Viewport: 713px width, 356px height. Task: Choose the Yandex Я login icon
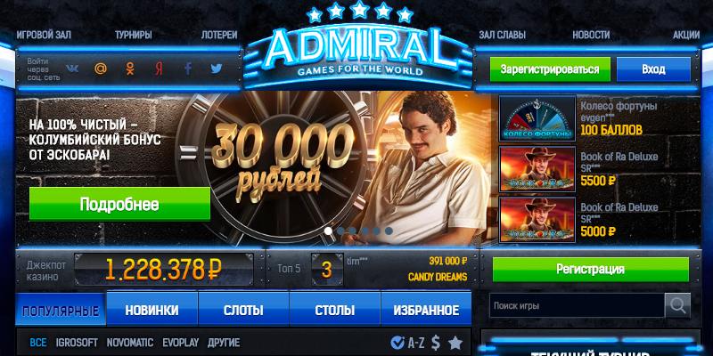158,69
